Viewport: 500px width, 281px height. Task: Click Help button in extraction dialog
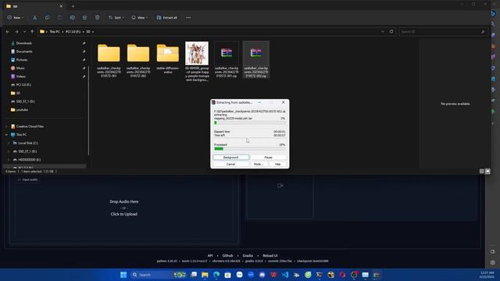coord(278,164)
